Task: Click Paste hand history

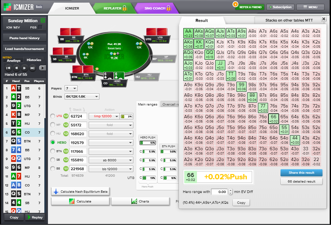Action: tap(24, 38)
